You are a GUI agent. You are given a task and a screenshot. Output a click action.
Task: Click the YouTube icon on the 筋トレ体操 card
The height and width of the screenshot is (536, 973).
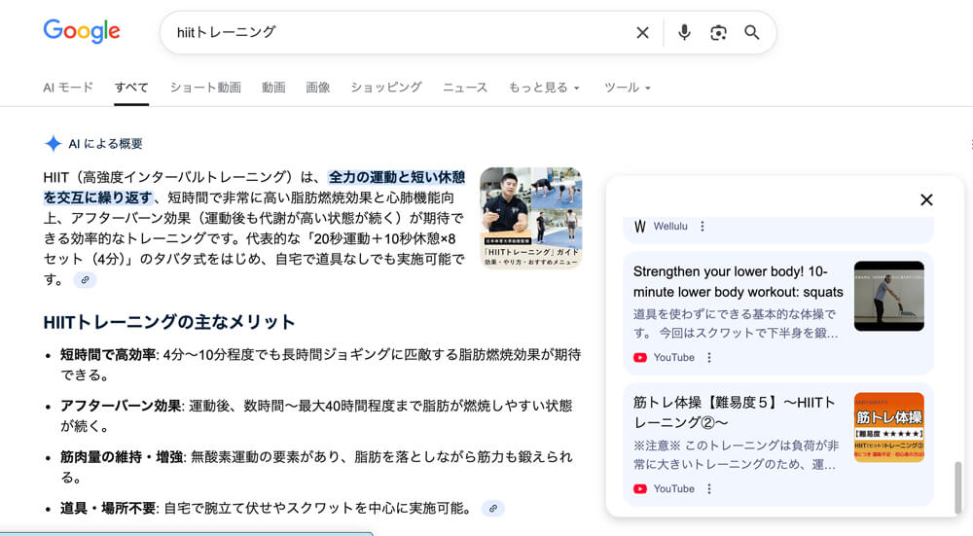[x=640, y=489]
